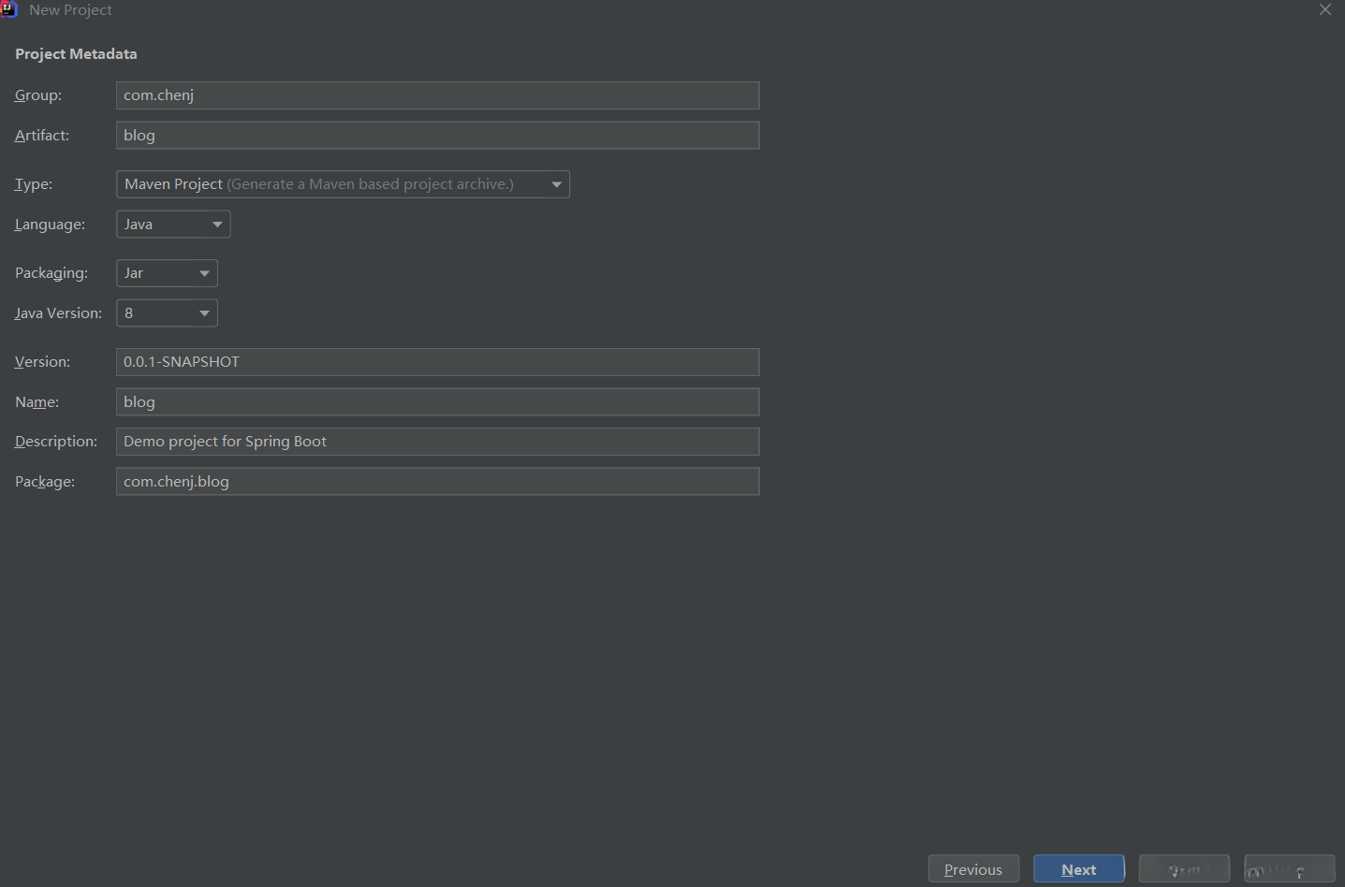Close the New Project dialog
This screenshot has height=887, width=1345.
coord(1324,9)
